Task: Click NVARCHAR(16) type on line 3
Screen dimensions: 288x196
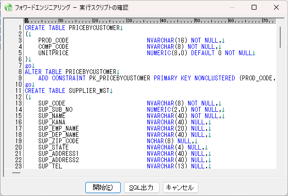Action: pos(167,40)
